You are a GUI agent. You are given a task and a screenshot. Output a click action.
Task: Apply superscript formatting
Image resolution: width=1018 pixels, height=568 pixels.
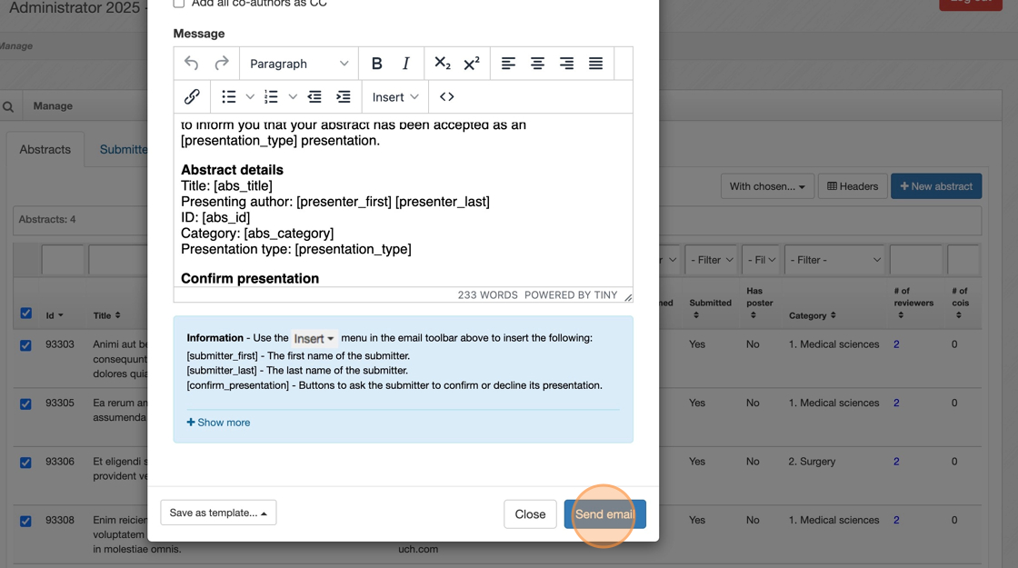click(x=472, y=64)
